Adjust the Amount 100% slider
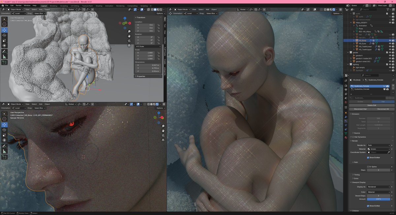The height and width of the screenshot is (215, 396). coord(379,199)
